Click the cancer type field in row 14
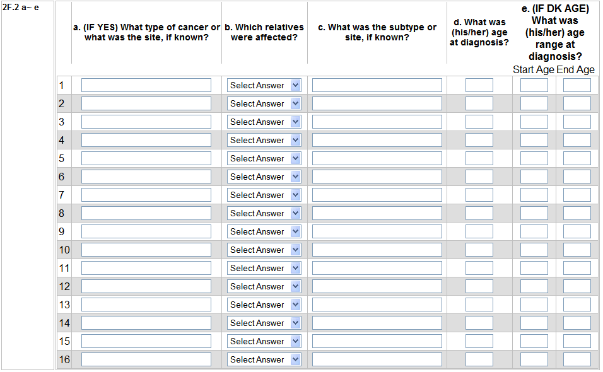The height and width of the screenshot is (372, 603). point(146,323)
